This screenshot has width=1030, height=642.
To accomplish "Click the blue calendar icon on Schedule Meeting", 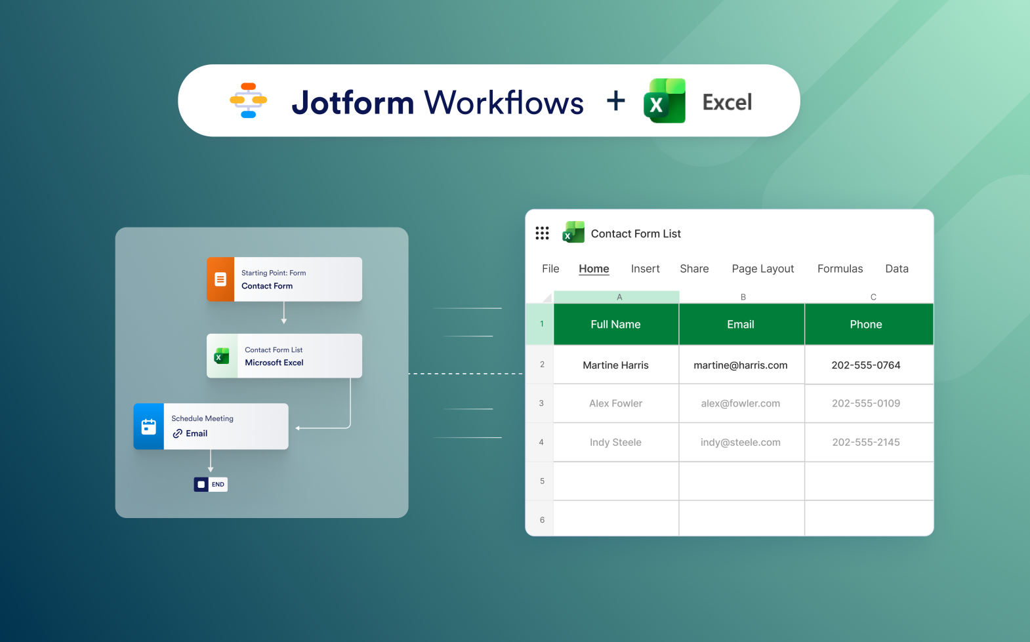I will point(149,426).
